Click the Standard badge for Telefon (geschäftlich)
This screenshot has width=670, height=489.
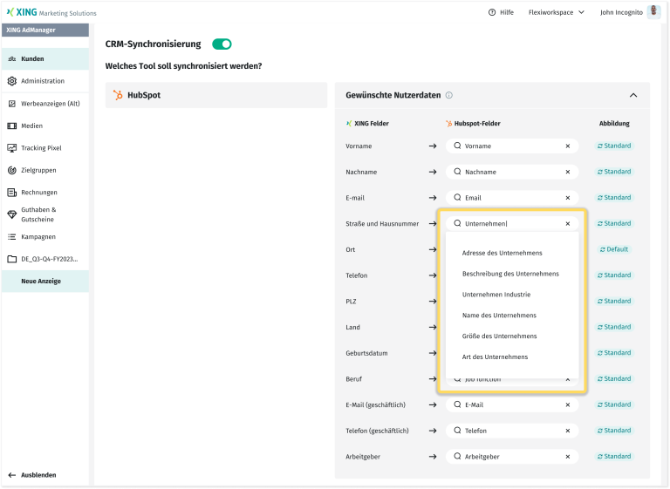pyautogui.click(x=614, y=431)
